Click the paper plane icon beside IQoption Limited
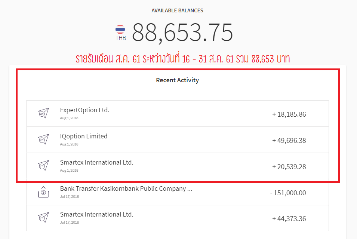357x239 pixels. 43,140
